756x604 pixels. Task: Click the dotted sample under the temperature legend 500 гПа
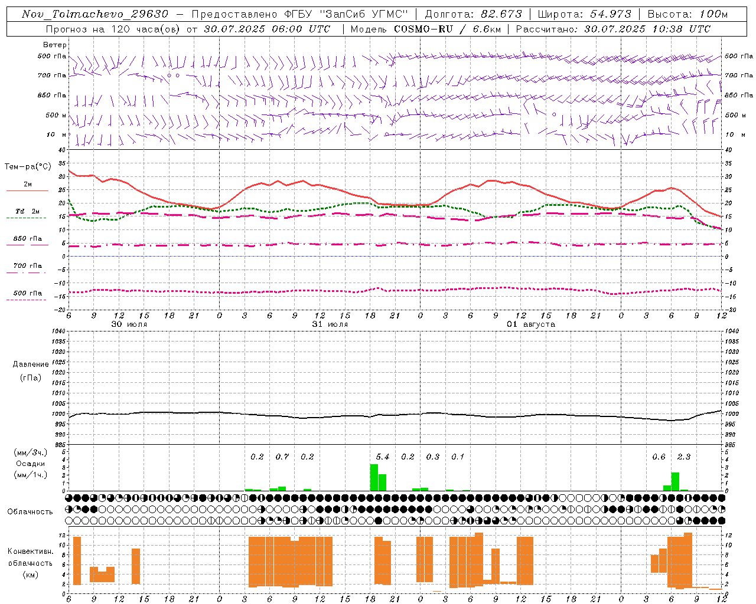pyautogui.click(x=27, y=300)
